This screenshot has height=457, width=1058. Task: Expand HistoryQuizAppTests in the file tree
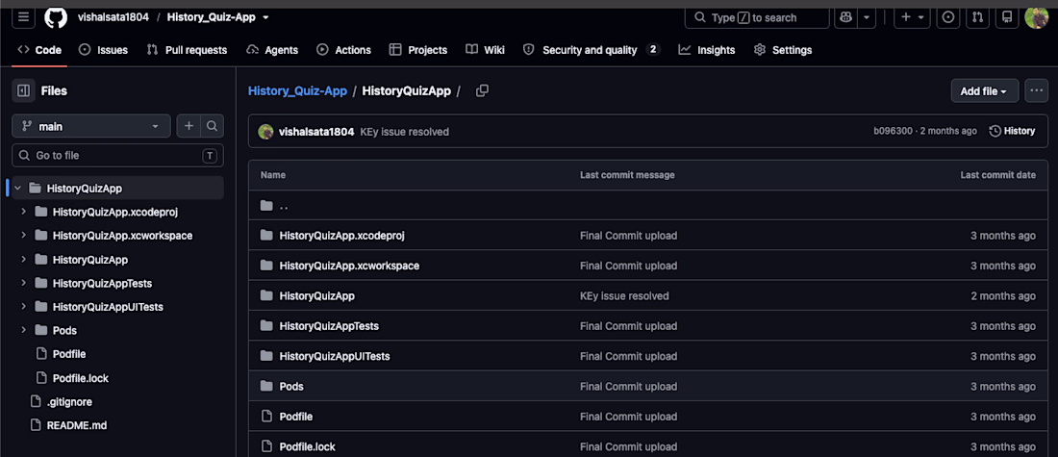click(x=24, y=283)
